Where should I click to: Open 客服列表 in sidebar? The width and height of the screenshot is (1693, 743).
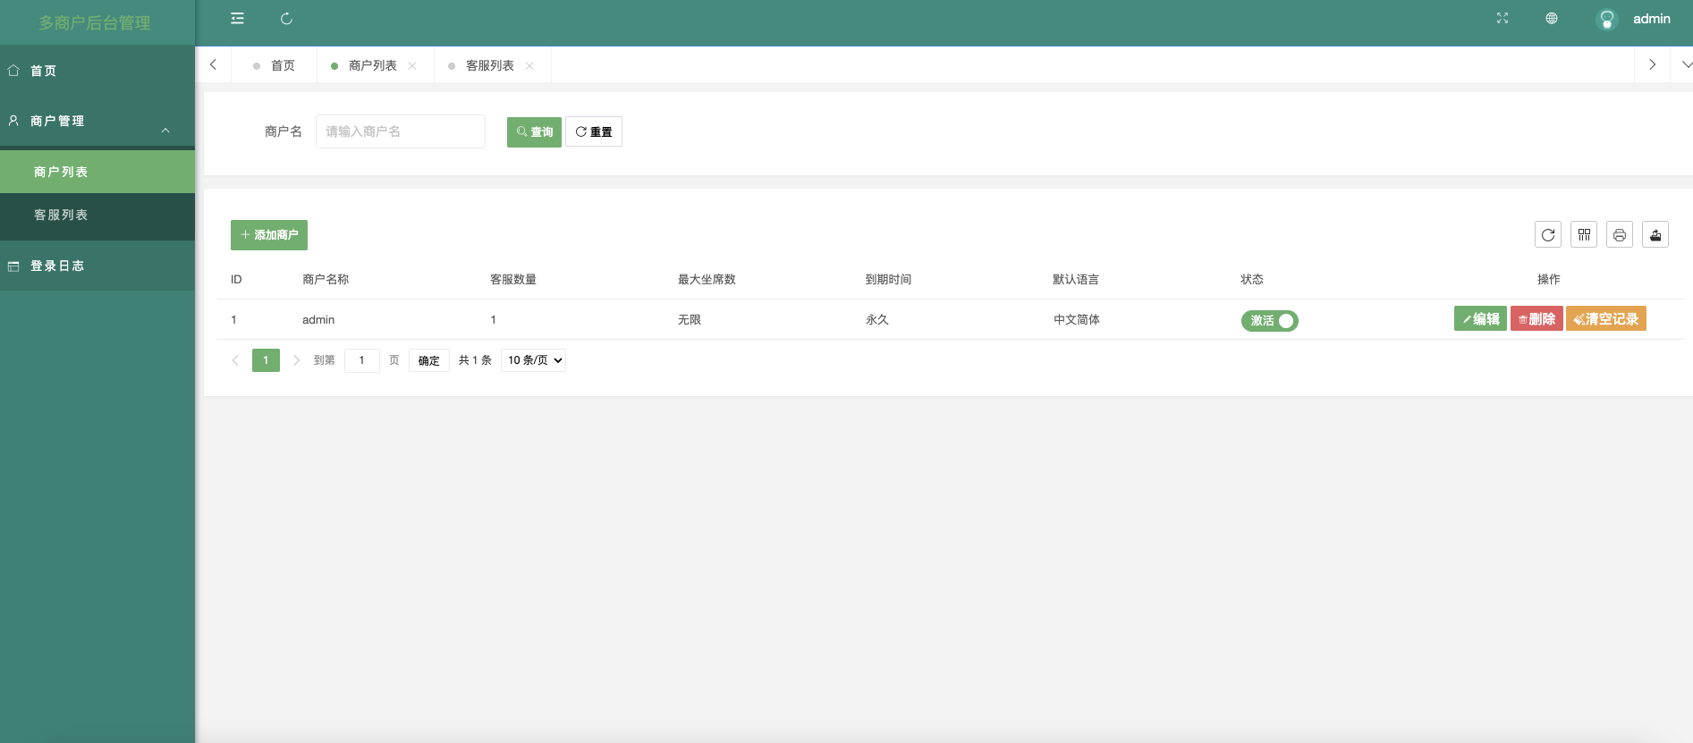pyautogui.click(x=97, y=215)
